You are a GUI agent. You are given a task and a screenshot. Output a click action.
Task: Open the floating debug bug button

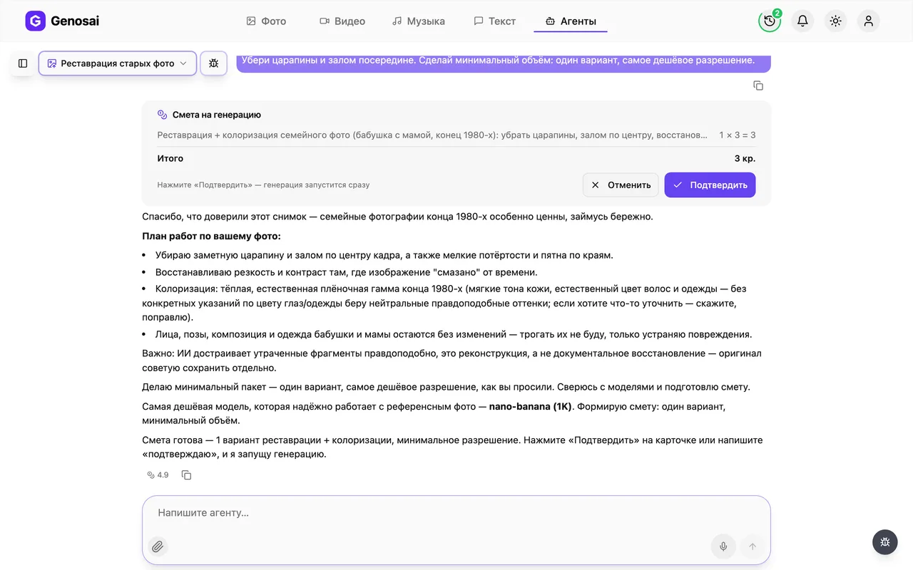click(885, 541)
